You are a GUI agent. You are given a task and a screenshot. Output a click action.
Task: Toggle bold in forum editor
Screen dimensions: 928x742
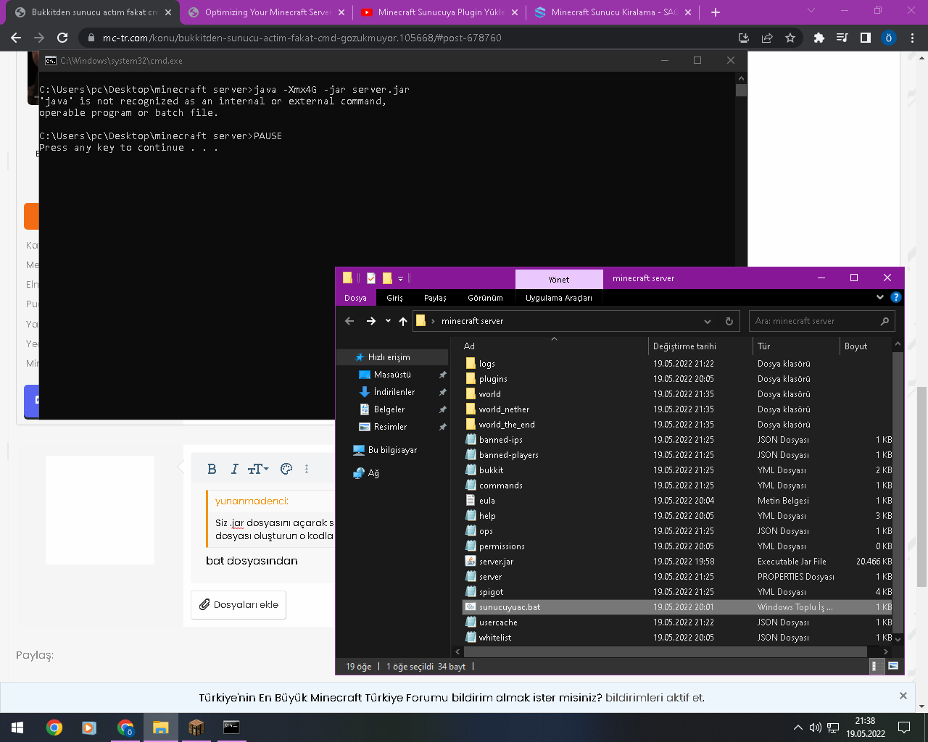tap(212, 469)
